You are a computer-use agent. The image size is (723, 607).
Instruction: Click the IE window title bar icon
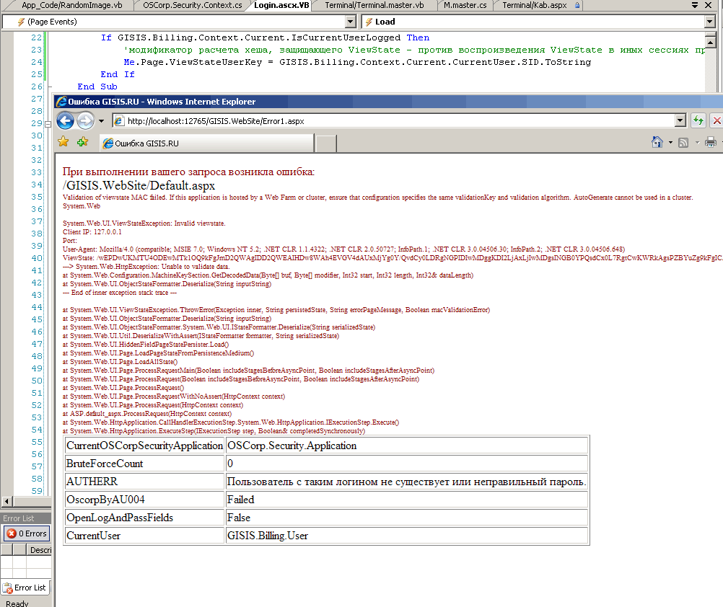[x=61, y=102]
